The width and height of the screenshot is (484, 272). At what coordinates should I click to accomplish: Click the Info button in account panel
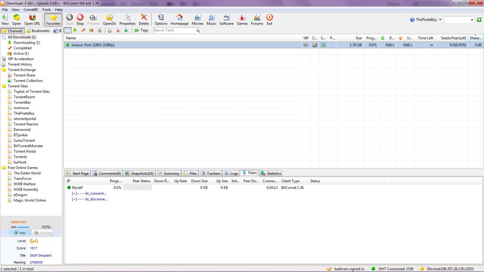tap(20, 233)
